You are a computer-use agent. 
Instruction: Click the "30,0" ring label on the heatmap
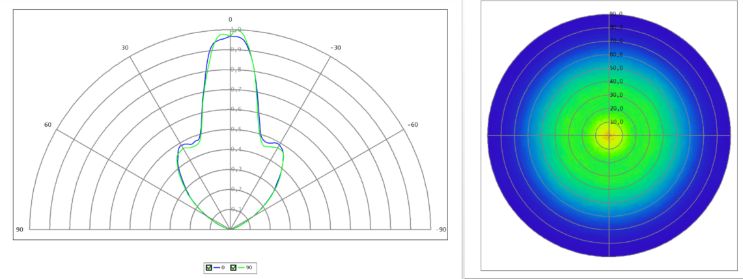616,95
